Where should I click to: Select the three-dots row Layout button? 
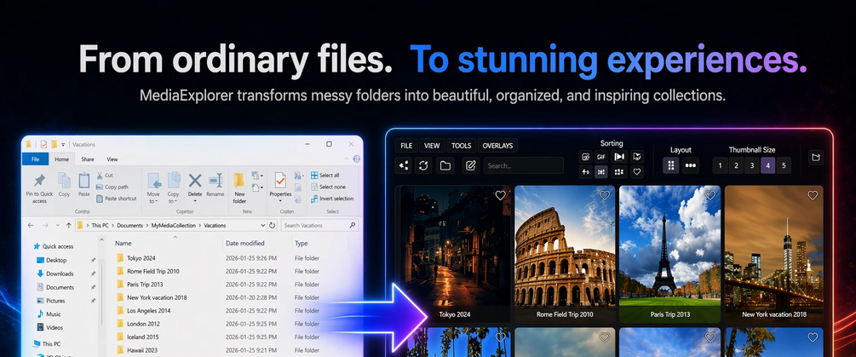691,165
